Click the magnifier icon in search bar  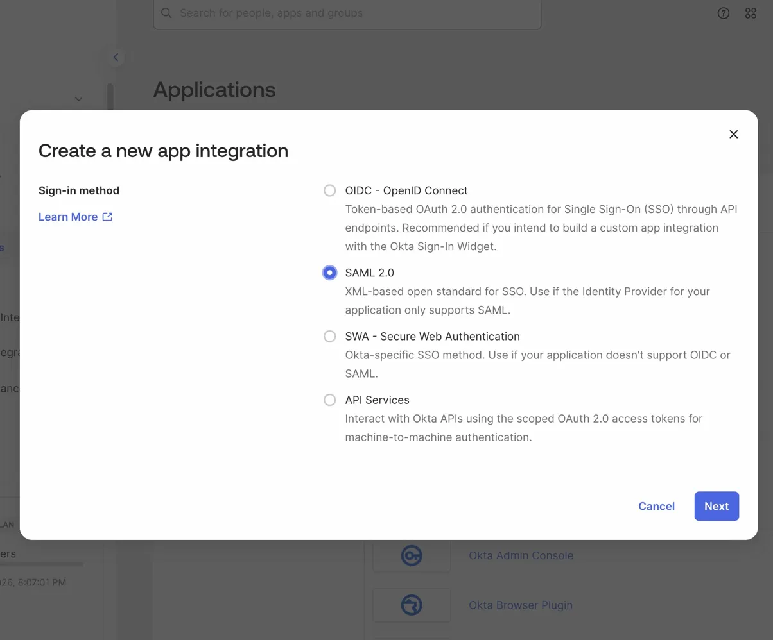(167, 13)
